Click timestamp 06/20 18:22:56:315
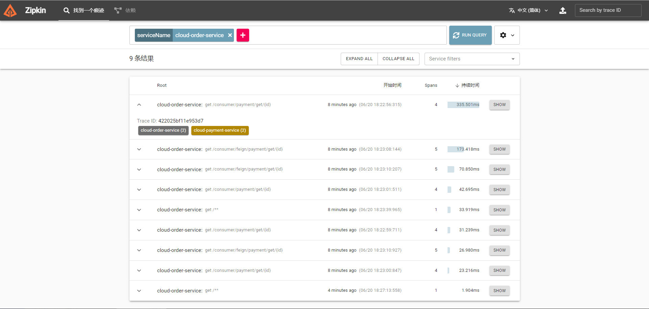649x309 pixels. (x=380, y=105)
